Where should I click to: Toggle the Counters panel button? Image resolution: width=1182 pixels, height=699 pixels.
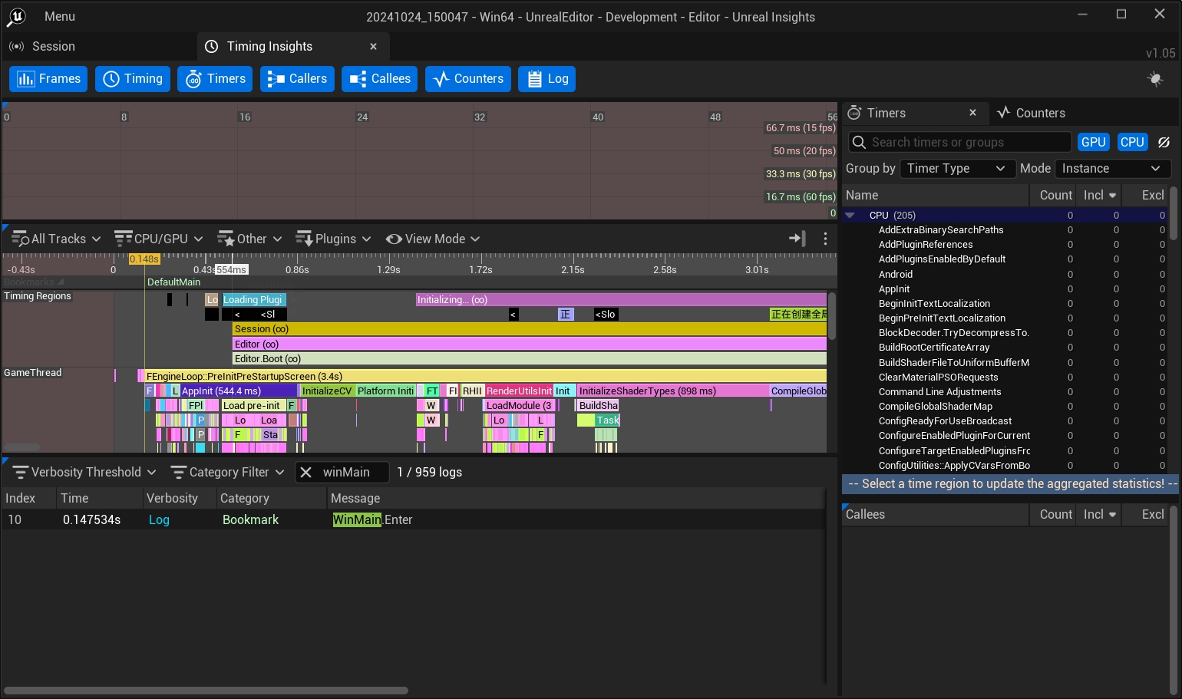[467, 79]
